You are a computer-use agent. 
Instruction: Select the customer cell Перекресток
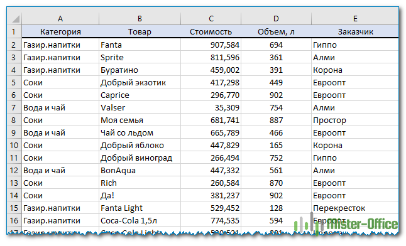355,208
